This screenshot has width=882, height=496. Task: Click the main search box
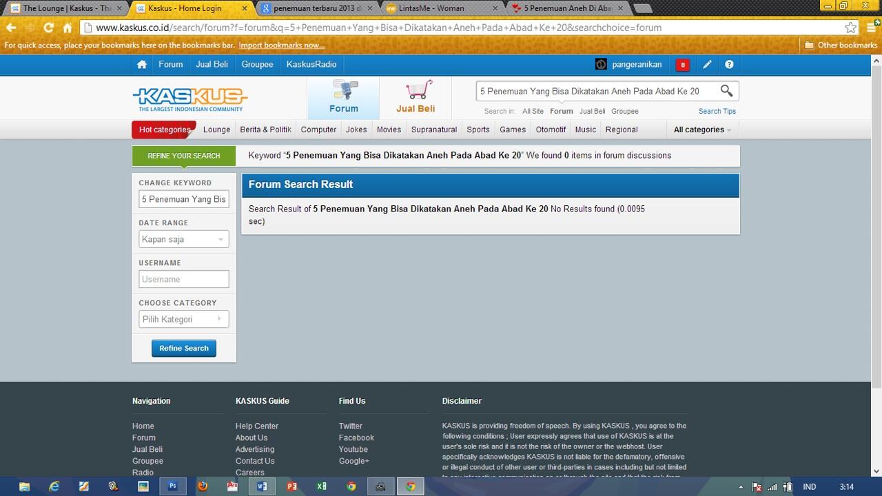coord(597,91)
